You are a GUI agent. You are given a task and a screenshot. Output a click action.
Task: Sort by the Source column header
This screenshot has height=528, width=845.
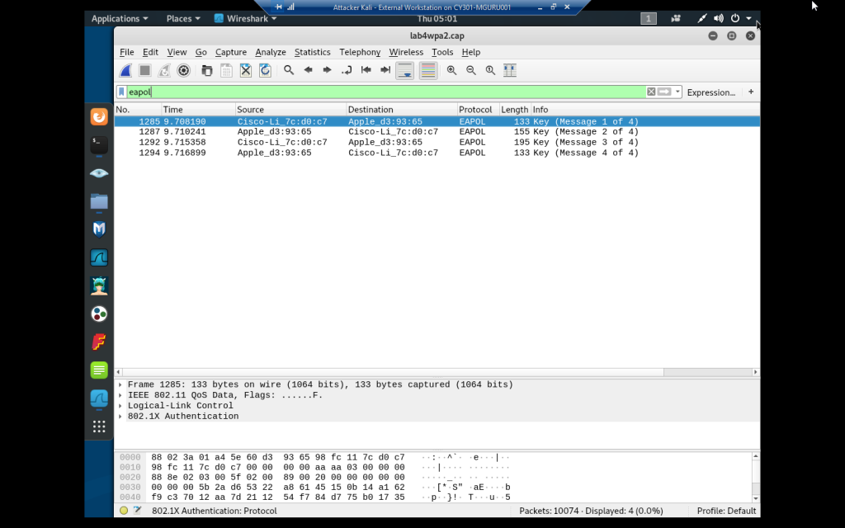[290, 110]
